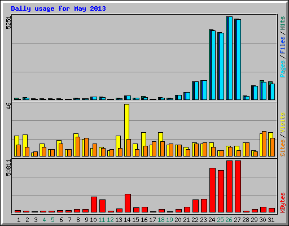Click day 1 on the x-axis
This screenshot has width=289, height=226.
pyautogui.click(x=19, y=220)
